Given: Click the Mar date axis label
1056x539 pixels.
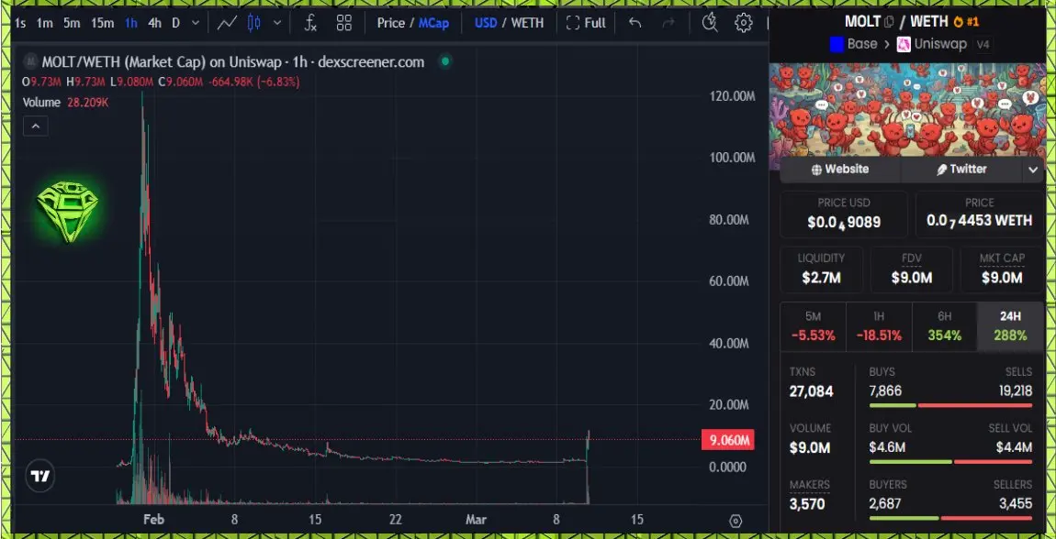Looking at the screenshot, I should 477,520.
